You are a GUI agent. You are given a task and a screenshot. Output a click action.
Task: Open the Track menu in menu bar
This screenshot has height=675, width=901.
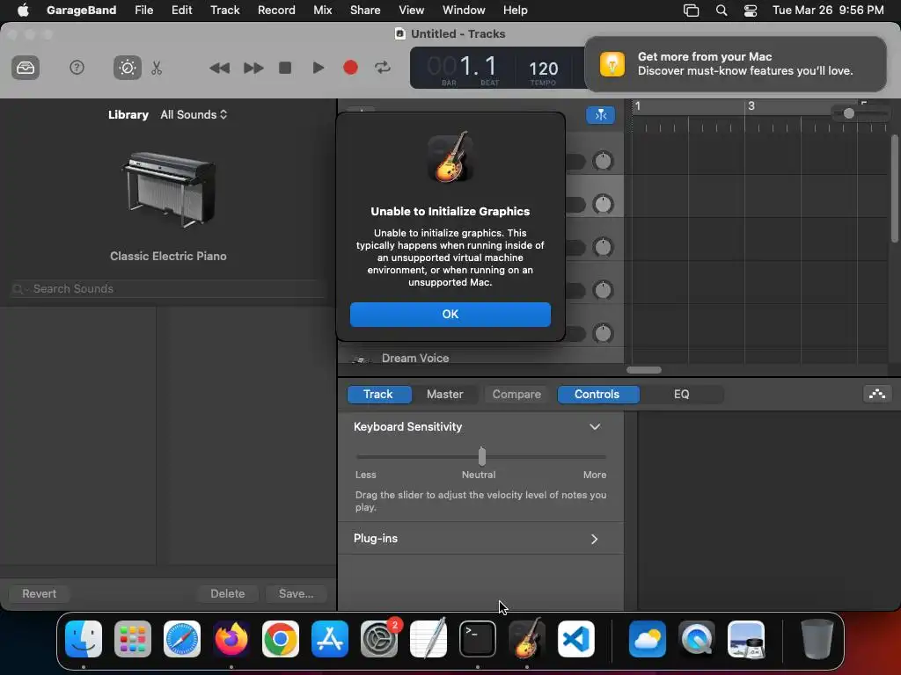click(224, 10)
